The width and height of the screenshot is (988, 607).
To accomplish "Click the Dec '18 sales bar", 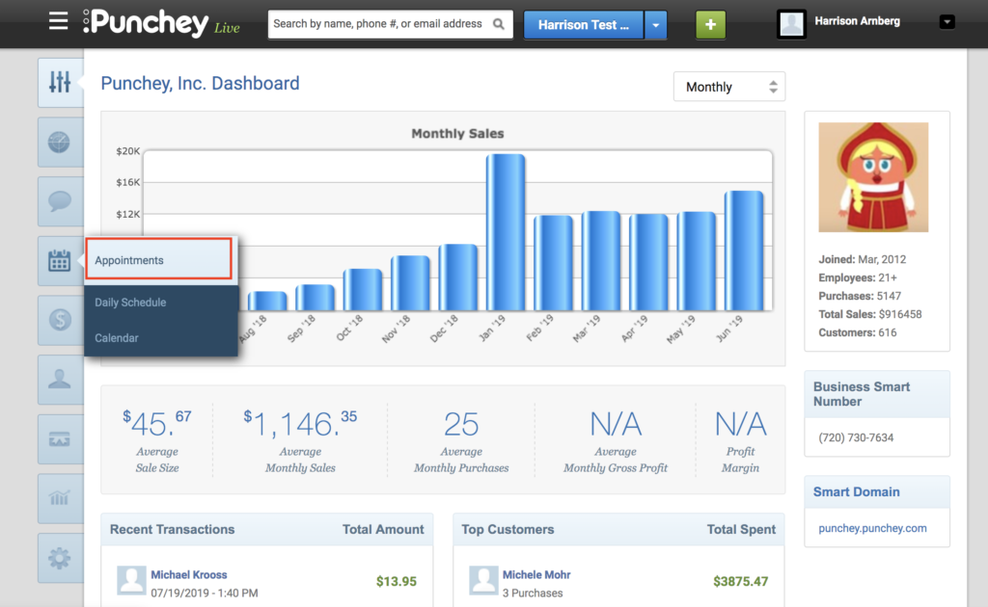I will tap(458, 277).
